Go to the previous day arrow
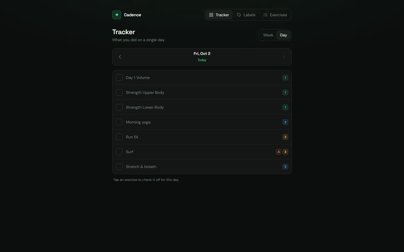 pos(120,57)
